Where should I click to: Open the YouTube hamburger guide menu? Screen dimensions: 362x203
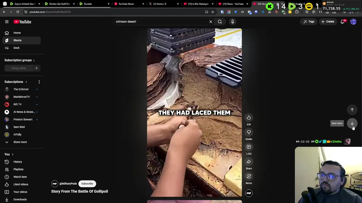(x=7, y=22)
